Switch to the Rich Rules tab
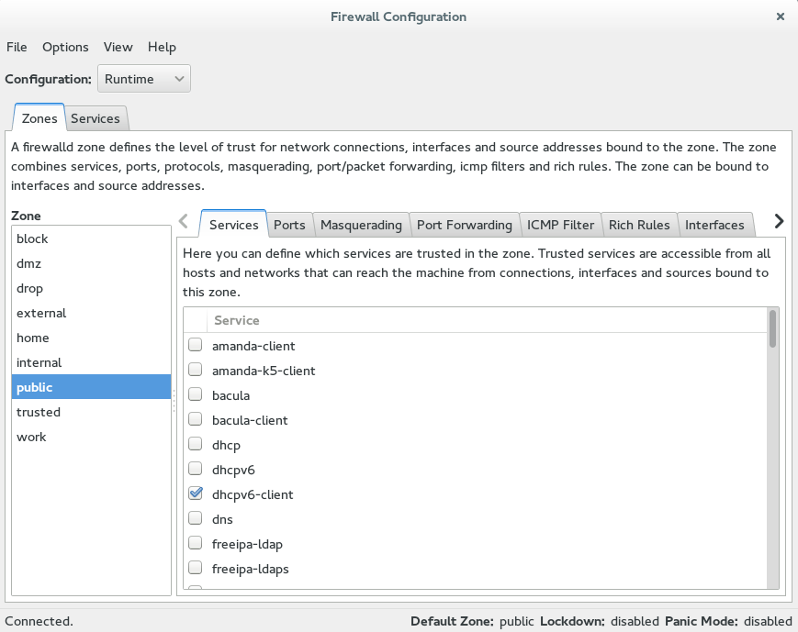 (640, 224)
